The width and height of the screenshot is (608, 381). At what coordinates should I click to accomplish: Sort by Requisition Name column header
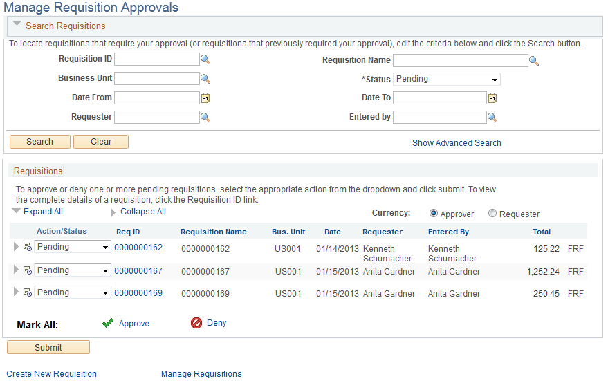point(214,232)
